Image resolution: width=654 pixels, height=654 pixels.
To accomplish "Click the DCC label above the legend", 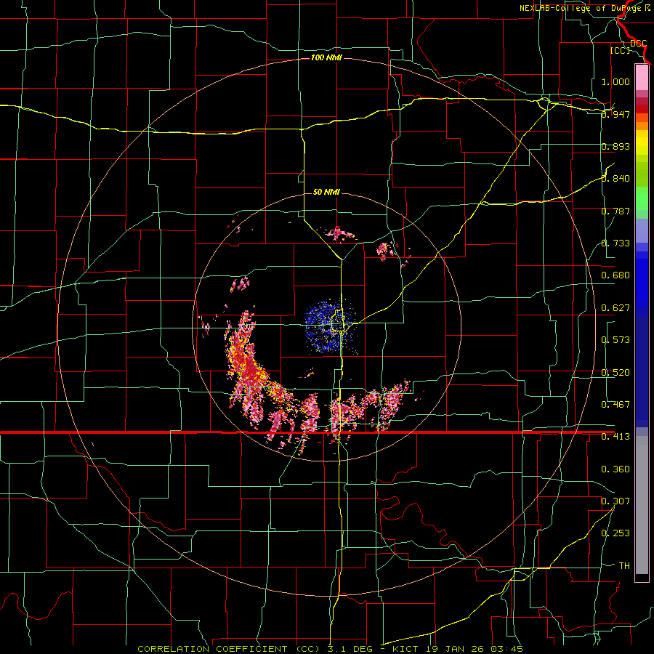I will tap(638, 44).
